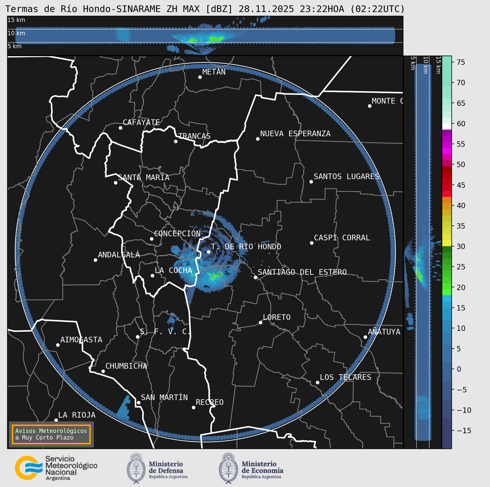This screenshot has height=487, width=490.
Task: Click the S. F. V. C. label
Action: 165,332
